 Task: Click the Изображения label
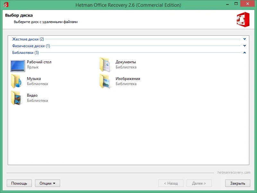[128, 79]
